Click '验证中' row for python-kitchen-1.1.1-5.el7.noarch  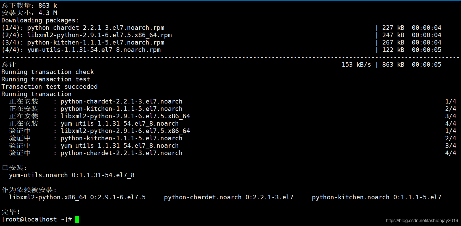[x=233, y=138]
